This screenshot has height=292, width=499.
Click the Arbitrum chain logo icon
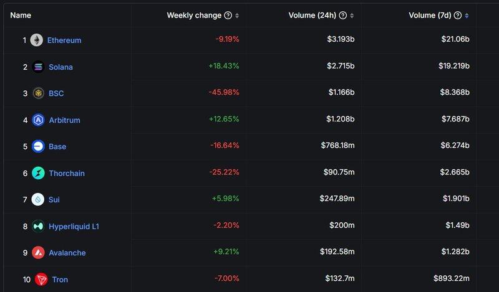point(39,120)
